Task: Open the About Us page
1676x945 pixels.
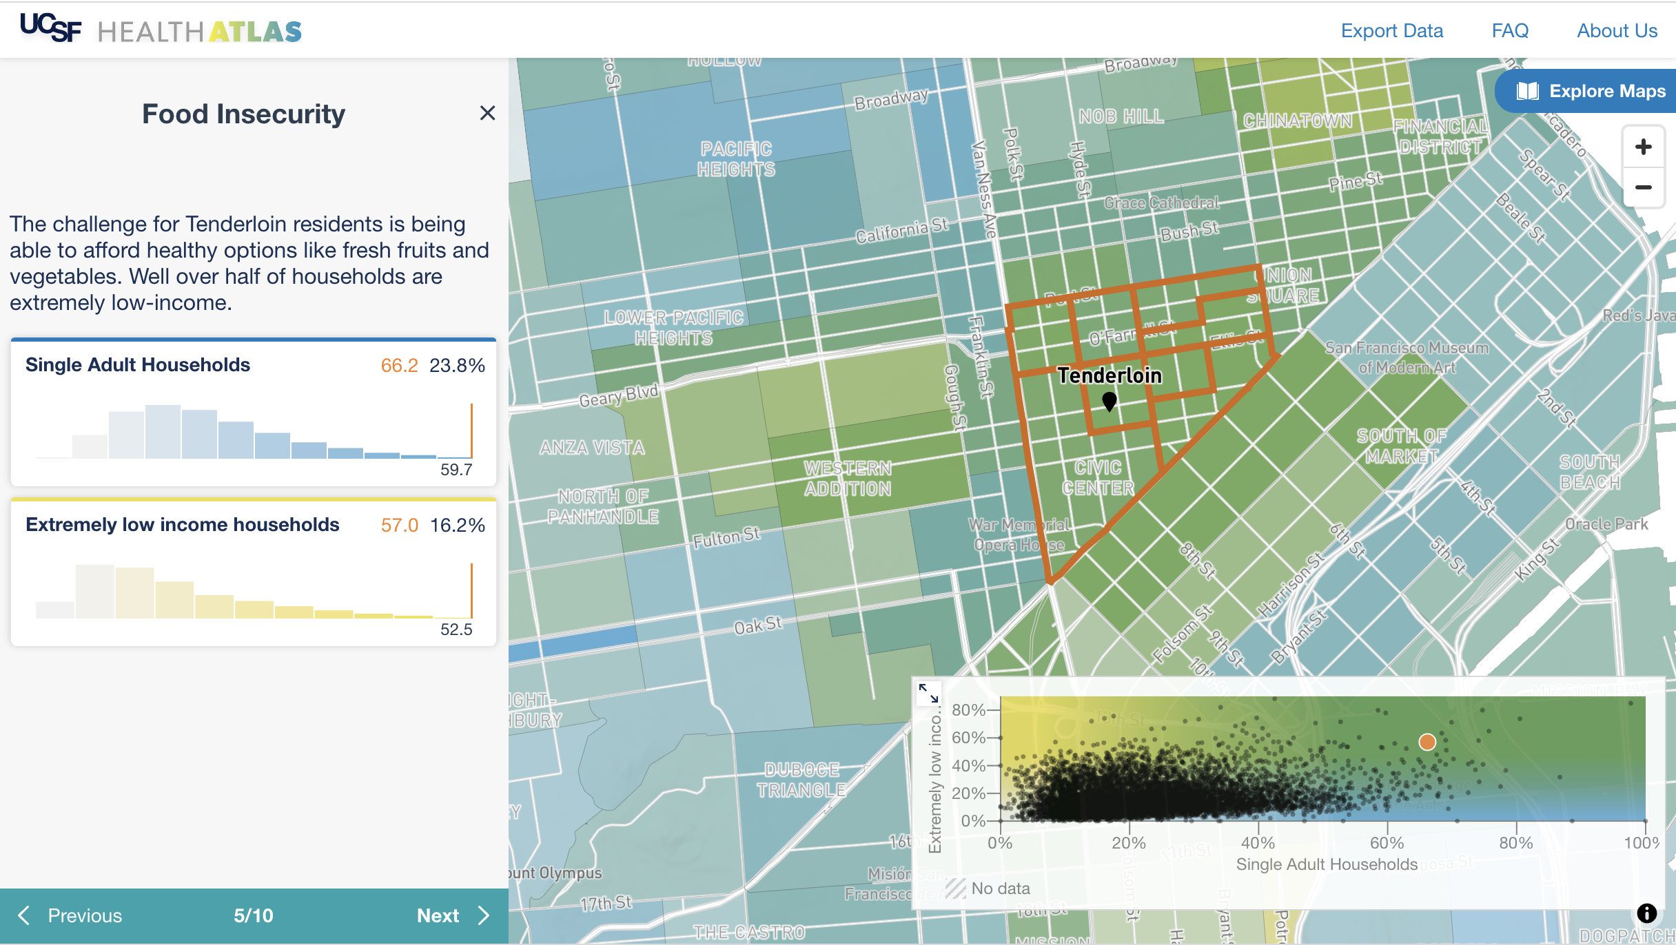Action: [1617, 30]
